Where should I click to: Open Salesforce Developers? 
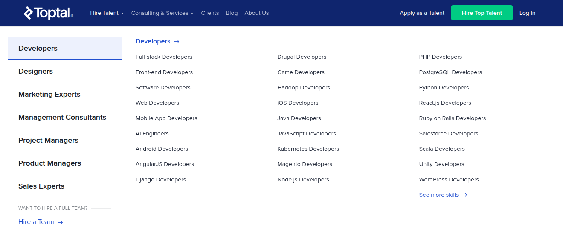449,134
